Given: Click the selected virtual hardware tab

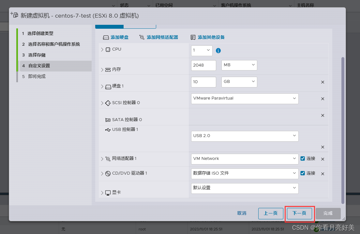Looking at the screenshot, I should point(110,27).
